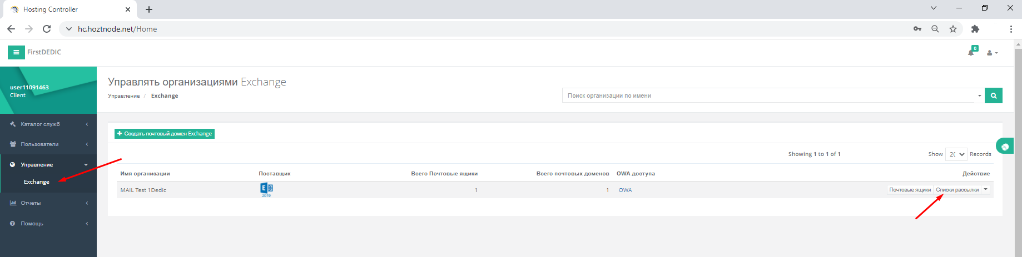Image resolution: width=1022 pixels, height=257 pixels.
Task: Collapse the Управление sidebar section
Action: [48, 165]
